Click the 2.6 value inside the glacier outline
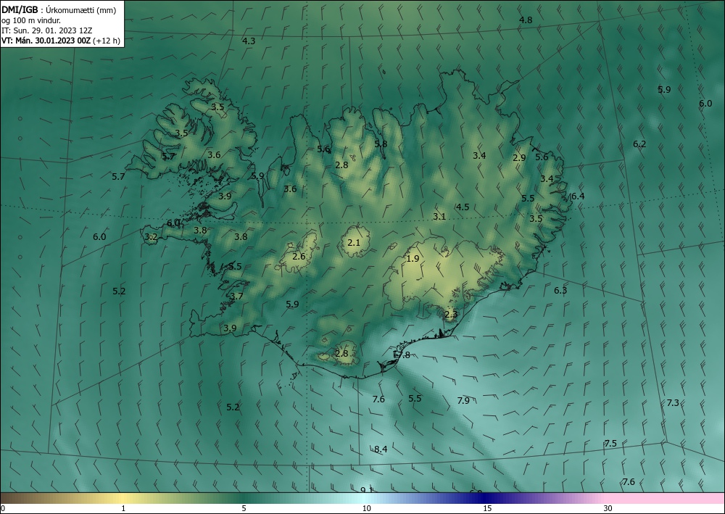Screen dimensions: 725x514 pos(299,256)
